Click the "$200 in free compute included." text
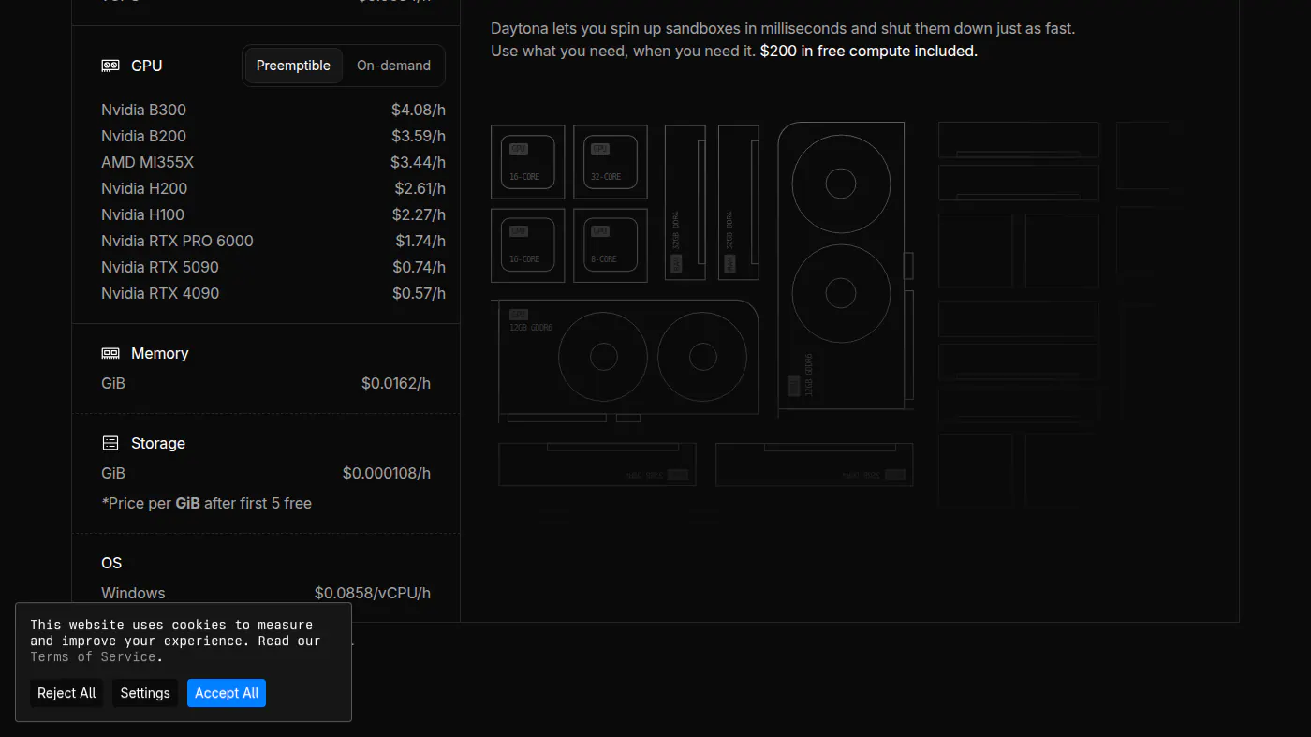Image resolution: width=1311 pixels, height=737 pixels. coord(869,51)
